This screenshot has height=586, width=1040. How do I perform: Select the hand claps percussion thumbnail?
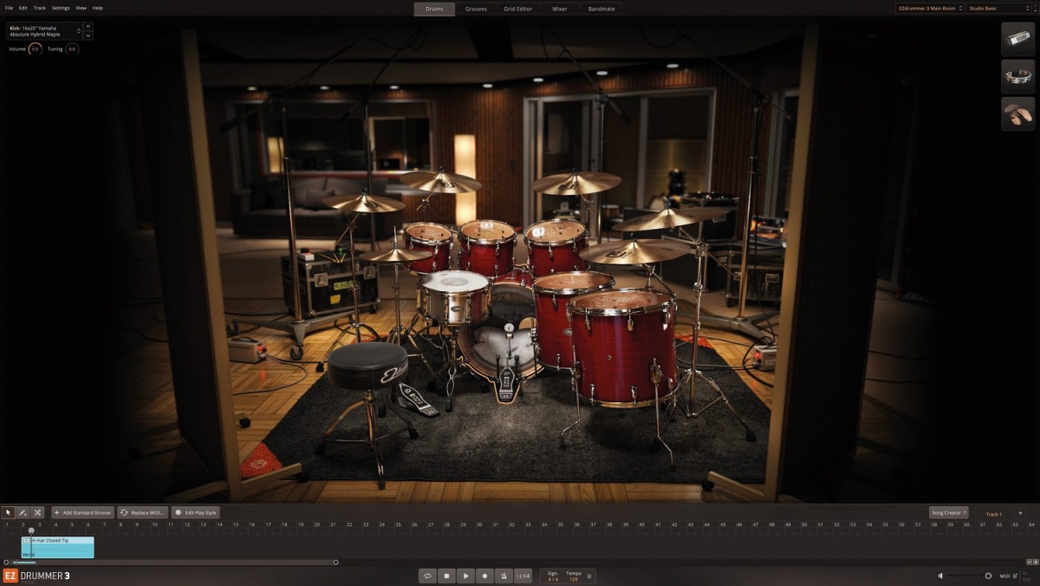click(1017, 114)
